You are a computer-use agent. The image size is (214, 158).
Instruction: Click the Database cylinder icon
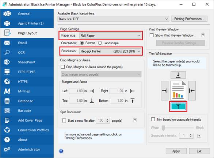(x=7, y=101)
